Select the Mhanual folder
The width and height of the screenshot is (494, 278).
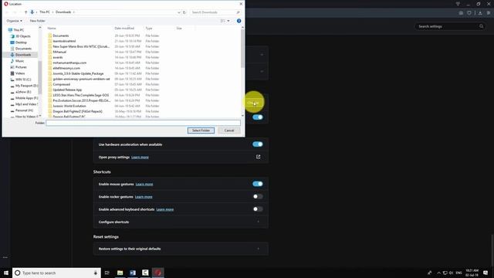tap(59, 52)
